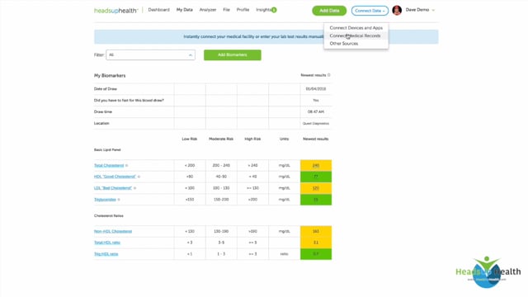Click the headsuphealth logo in header
This screenshot has width=528, height=297.
pos(115,11)
